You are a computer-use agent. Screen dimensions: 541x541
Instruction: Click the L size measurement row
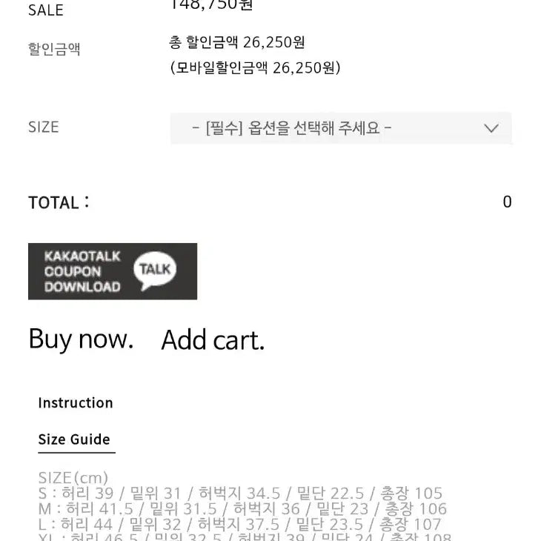coord(239,524)
